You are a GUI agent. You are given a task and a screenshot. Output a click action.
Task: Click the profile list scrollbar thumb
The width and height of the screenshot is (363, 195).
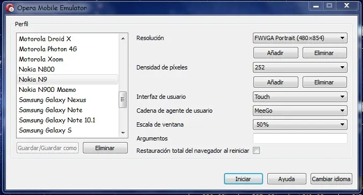[x=123, y=100]
